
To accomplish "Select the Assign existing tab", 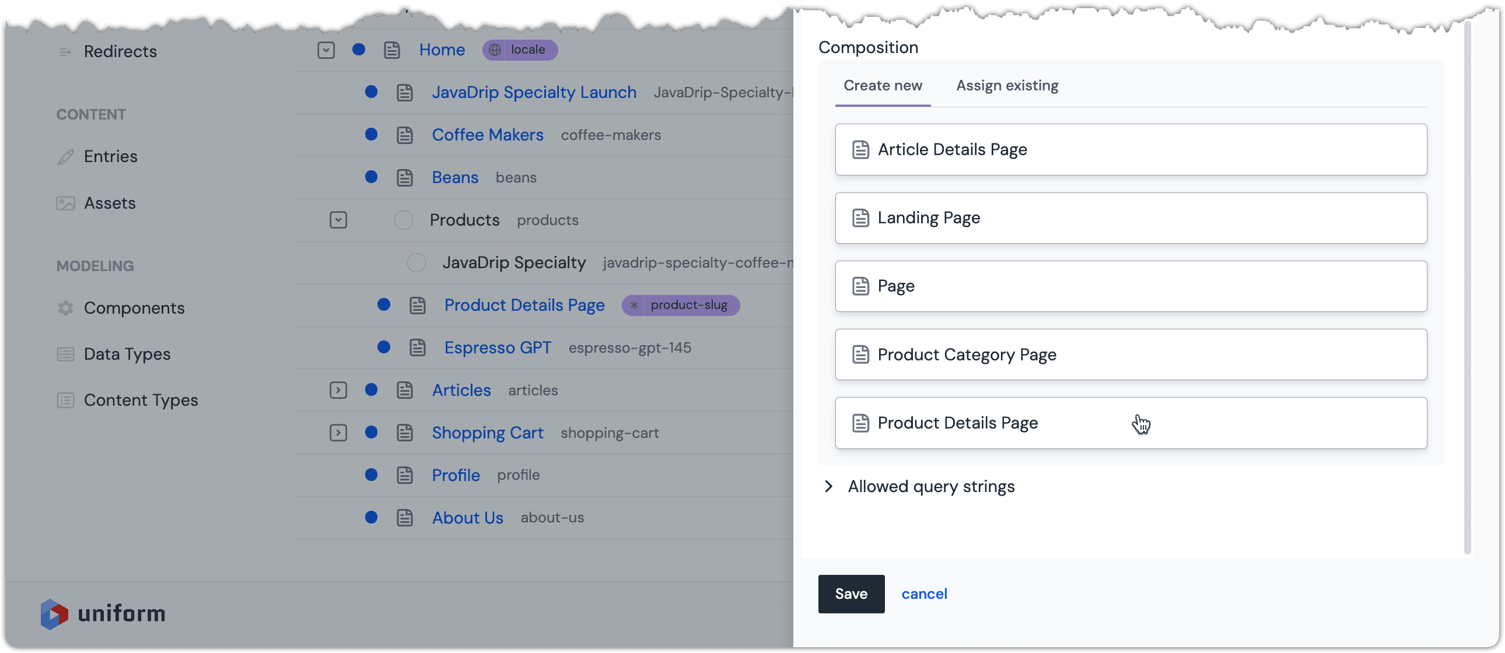I will tap(1006, 85).
